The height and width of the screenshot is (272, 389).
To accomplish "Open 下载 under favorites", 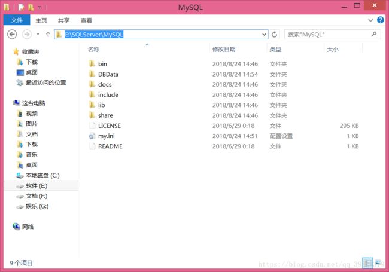I will pos(32,62).
